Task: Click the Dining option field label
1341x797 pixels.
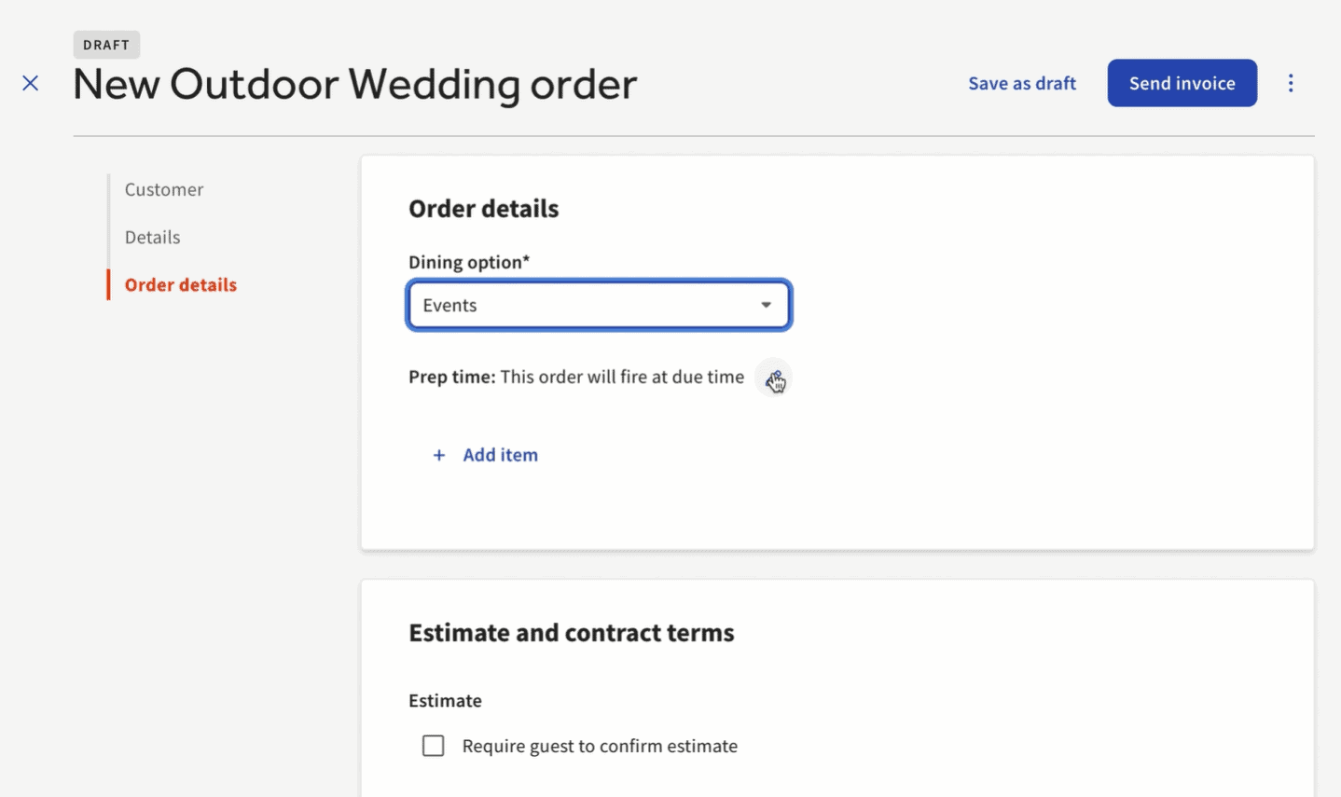Action: coord(469,262)
